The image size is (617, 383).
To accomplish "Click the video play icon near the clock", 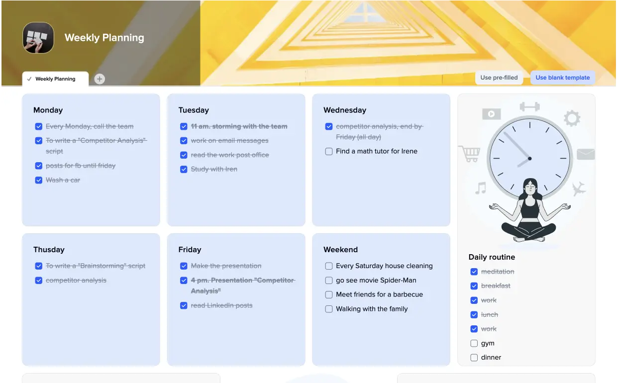I will [491, 113].
